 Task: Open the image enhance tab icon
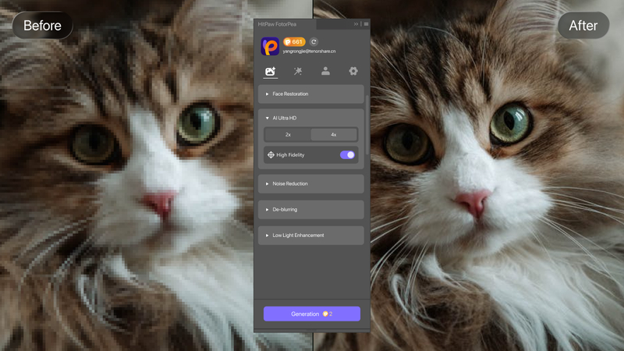coord(270,71)
